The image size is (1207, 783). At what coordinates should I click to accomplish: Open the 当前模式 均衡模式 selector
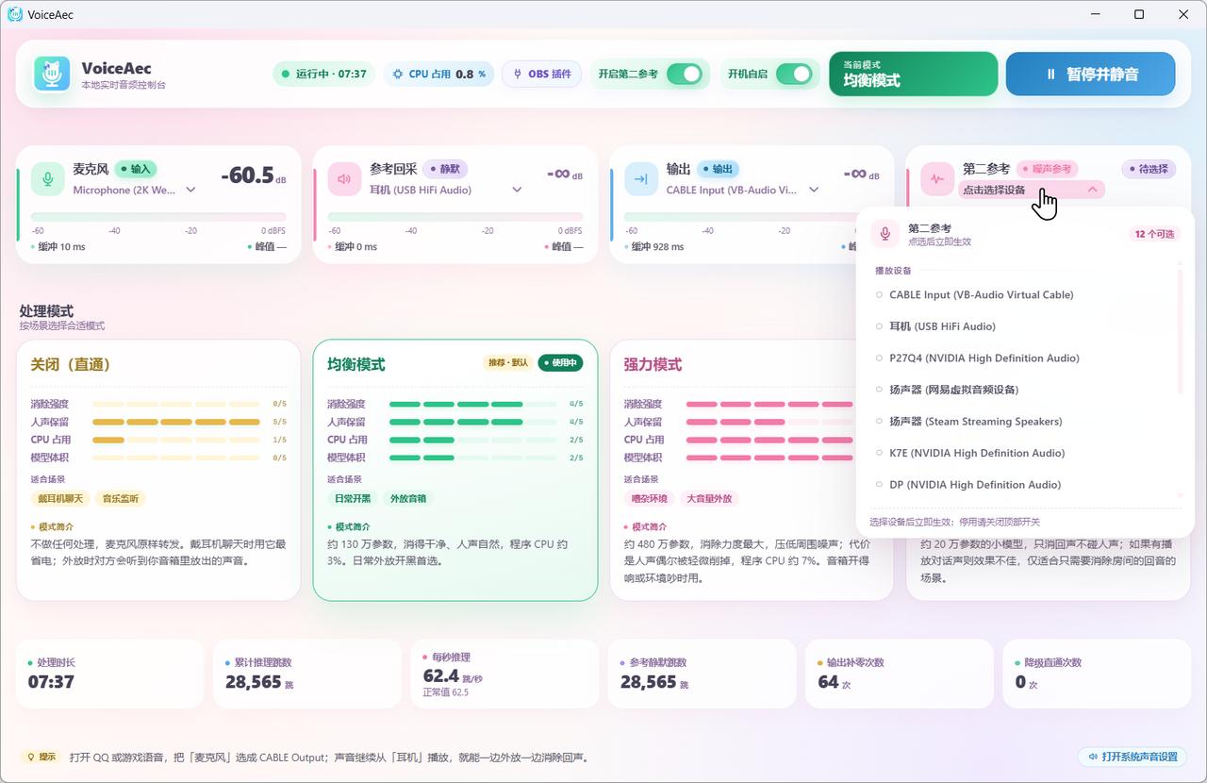coord(913,74)
